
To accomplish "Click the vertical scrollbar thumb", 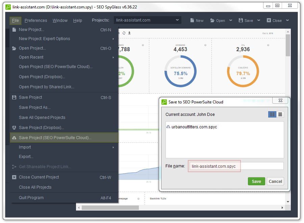I will tap(288, 45).
